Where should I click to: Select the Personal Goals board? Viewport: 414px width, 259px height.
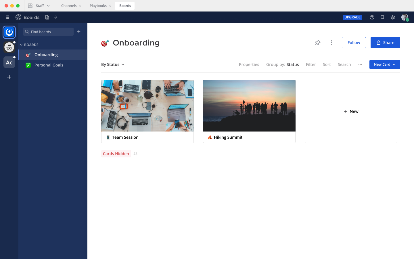click(49, 65)
